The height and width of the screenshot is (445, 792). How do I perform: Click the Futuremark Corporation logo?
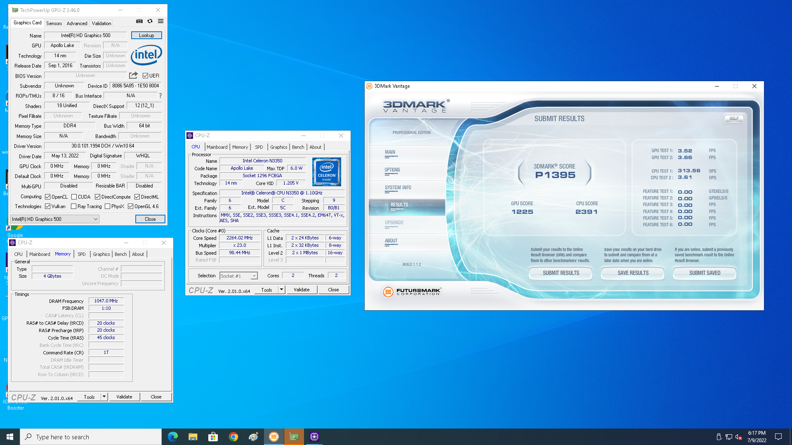point(412,292)
